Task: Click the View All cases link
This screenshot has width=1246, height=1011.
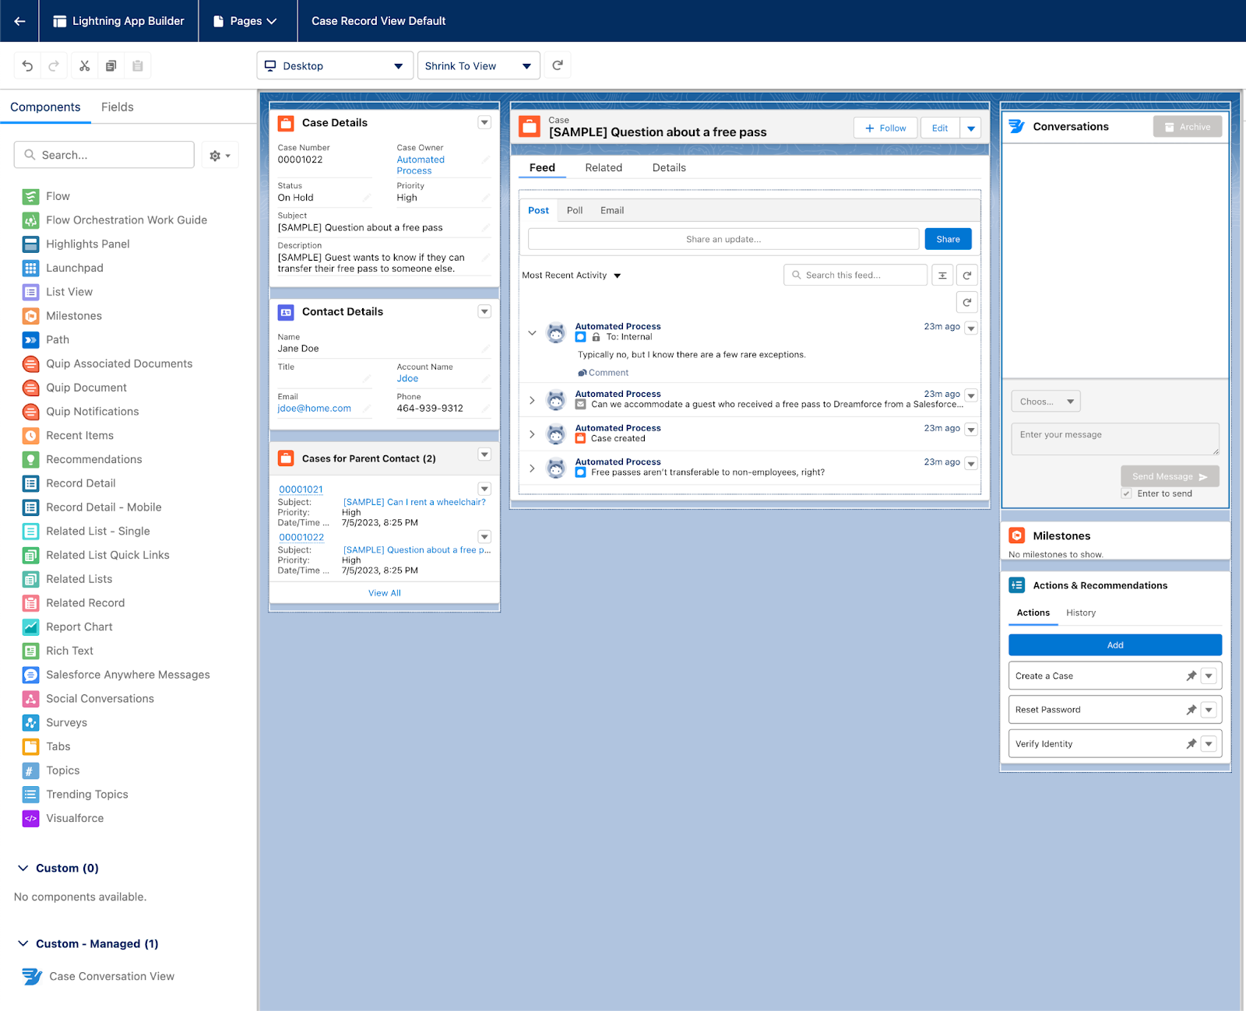Action: pyautogui.click(x=384, y=593)
